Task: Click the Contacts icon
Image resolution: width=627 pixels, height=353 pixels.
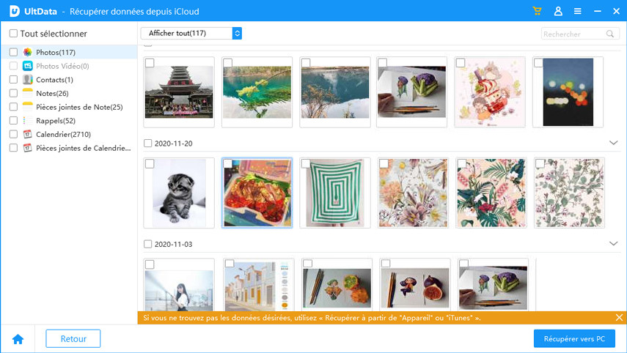Action: [x=28, y=80]
